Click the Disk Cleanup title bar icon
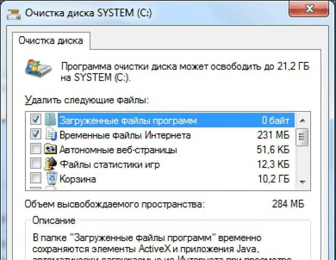The width and height of the screenshot is (336, 260). [13, 14]
